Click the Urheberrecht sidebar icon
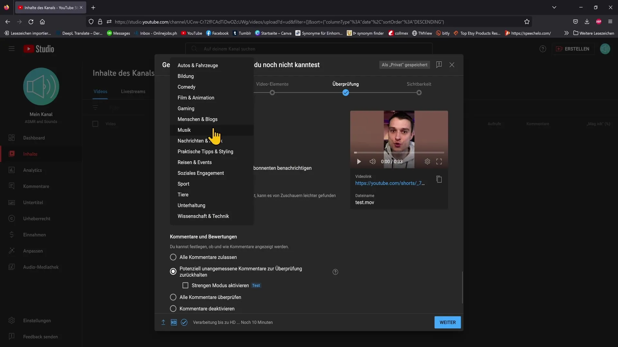Screen dimensions: 618x347 pos(12,218)
